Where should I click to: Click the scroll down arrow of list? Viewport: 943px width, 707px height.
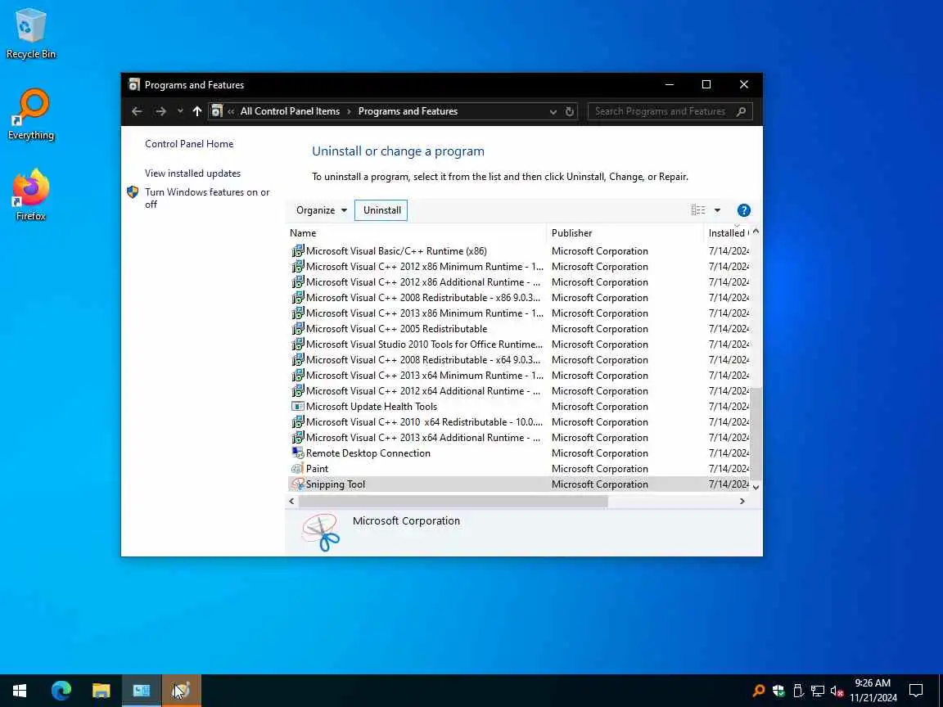[756, 487]
